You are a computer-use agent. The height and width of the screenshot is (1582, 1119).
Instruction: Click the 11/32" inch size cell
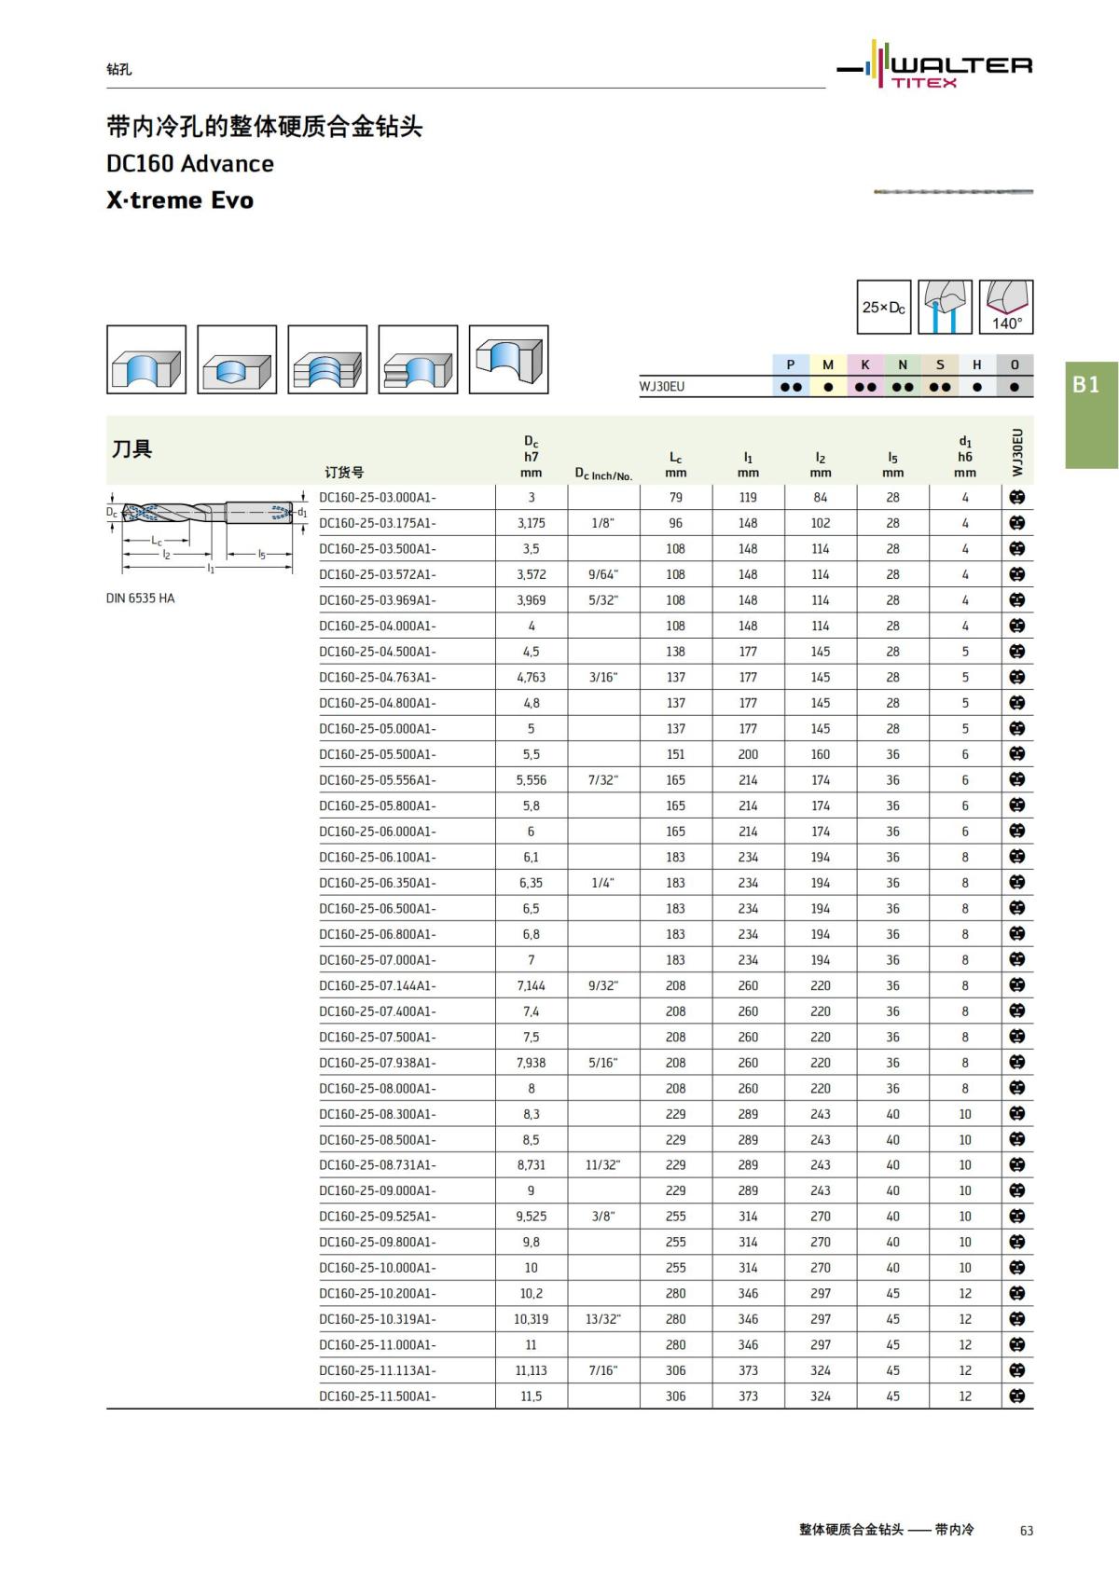tap(603, 1164)
